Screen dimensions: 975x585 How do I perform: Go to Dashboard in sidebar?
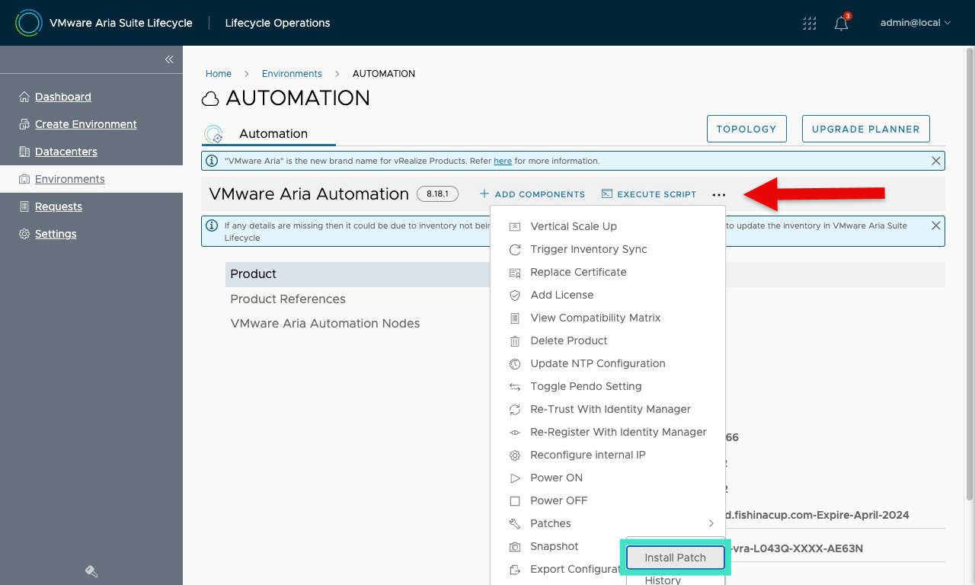point(63,97)
